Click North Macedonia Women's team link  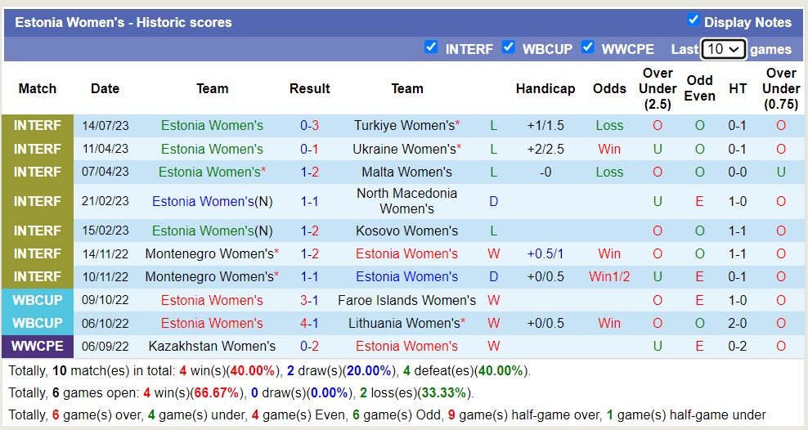click(x=406, y=201)
